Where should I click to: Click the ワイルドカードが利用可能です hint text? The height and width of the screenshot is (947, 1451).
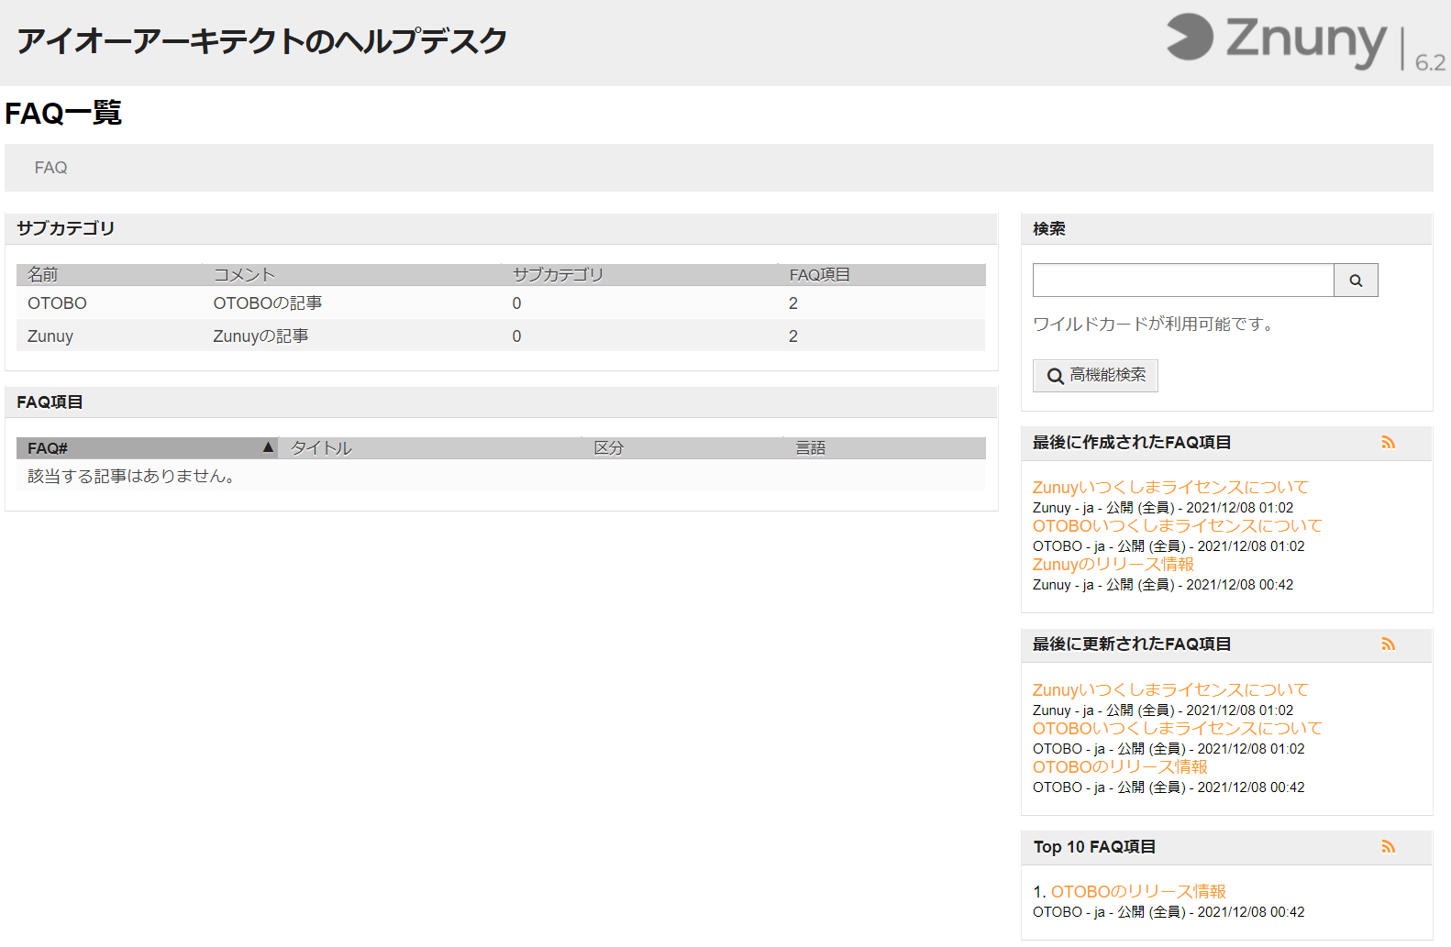(1154, 325)
